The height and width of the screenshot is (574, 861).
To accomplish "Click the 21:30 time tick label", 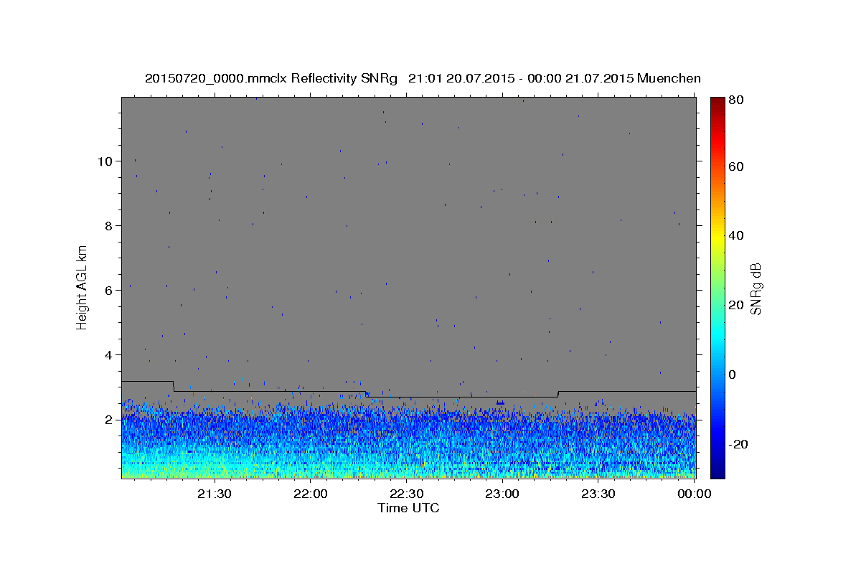I will (215, 494).
